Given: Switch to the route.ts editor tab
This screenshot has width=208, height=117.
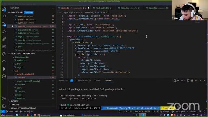Looking at the screenshot, I should [74, 8].
